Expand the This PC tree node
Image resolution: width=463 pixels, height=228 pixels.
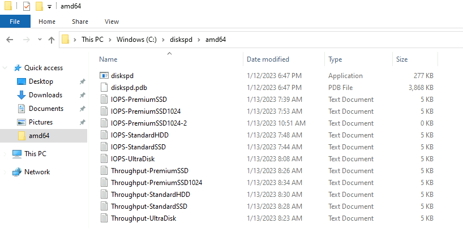pyautogui.click(x=5, y=154)
